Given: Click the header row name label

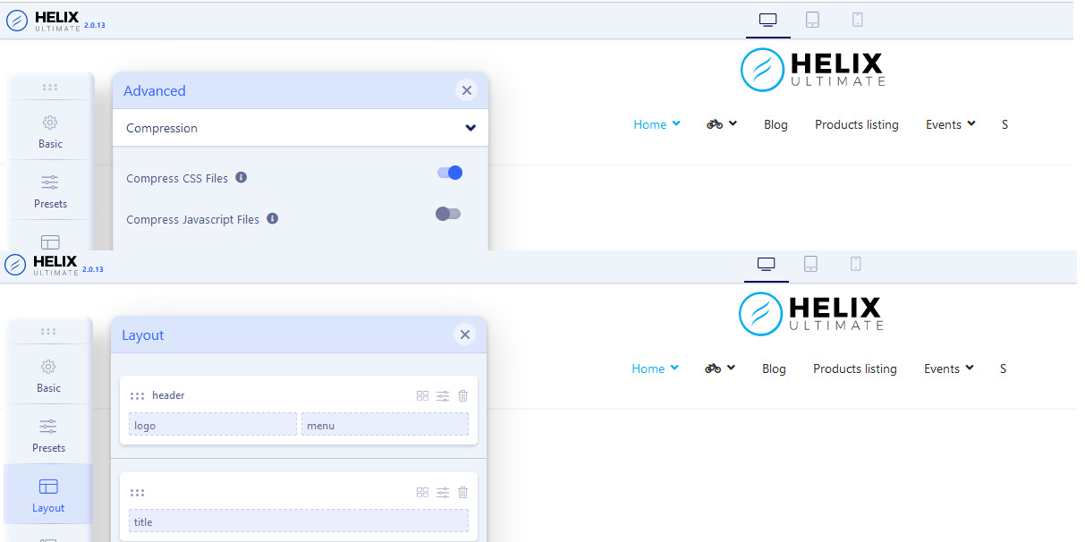Looking at the screenshot, I should coord(168,395).
